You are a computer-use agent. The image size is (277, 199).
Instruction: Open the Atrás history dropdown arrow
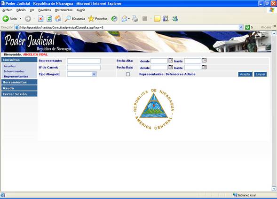[20, 18]
